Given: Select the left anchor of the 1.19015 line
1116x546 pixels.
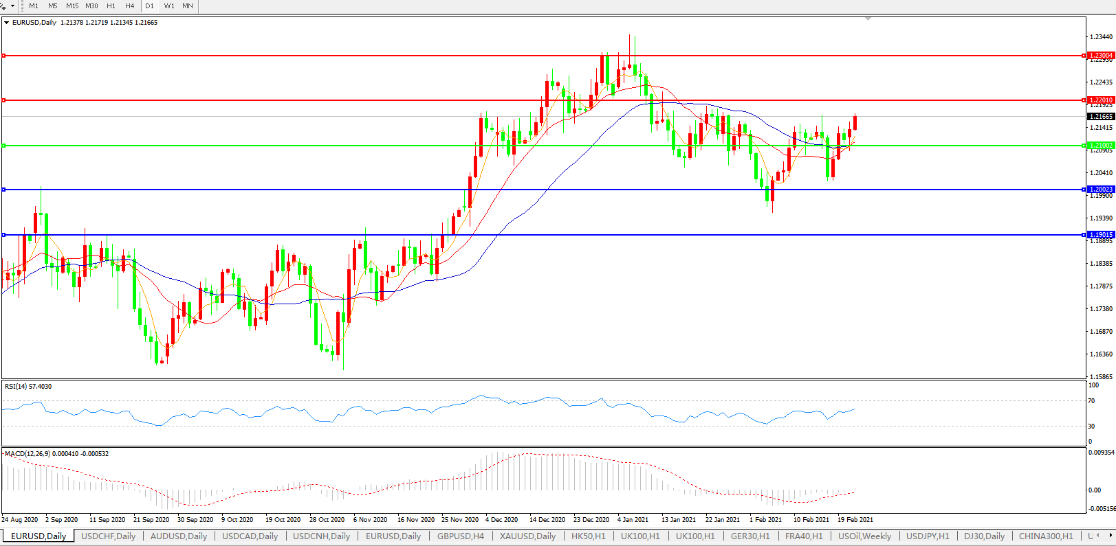Looking at the screenshot, I should 3,235.
